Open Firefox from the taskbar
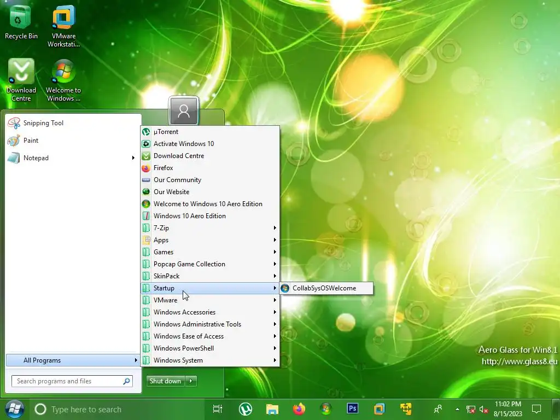The width and height of the screenshot is (560, 420). (299, 409)
